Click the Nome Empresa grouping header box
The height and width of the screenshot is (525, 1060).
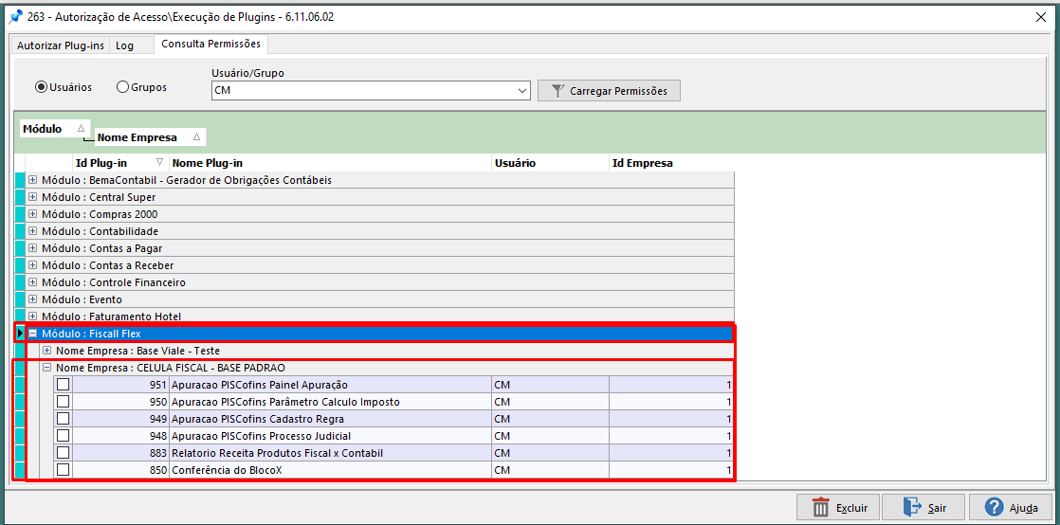[x=150, y=137]
